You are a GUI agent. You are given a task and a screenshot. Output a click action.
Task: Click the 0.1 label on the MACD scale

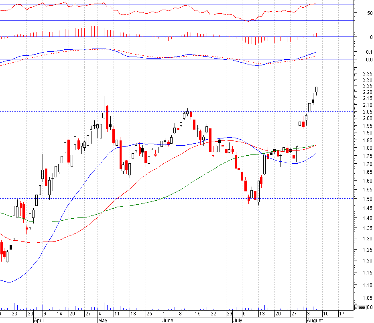coord(369,52)
